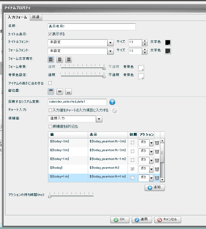Image resolution: width=206 pixels, height=229 pixels.
Task: Switch to the 入力フォーム tab
Action: click(x=17, y=17)
